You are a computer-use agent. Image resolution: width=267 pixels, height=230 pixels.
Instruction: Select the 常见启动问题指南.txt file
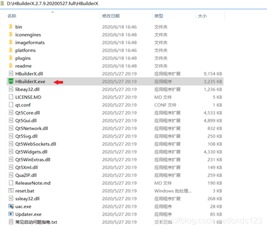[36, 222]
